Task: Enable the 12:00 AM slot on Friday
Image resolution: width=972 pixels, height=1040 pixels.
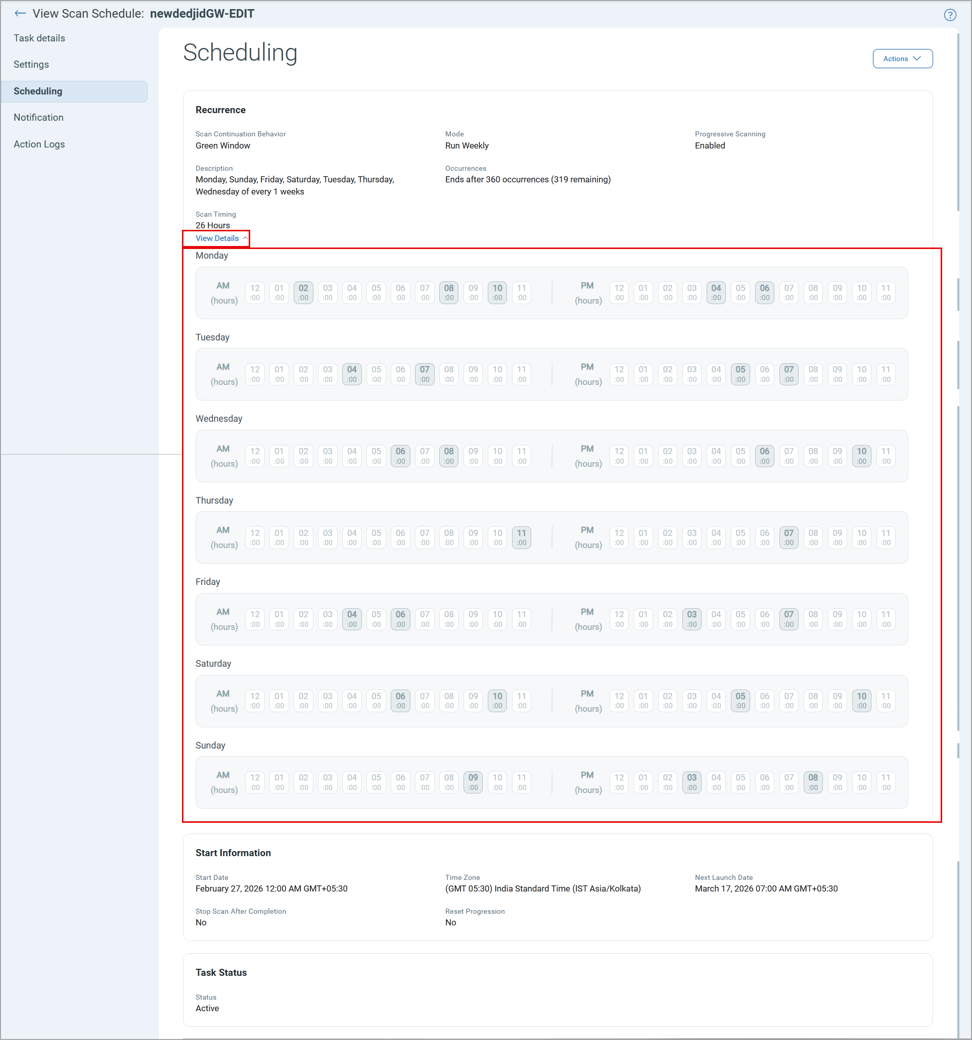Action: point(254,619)
